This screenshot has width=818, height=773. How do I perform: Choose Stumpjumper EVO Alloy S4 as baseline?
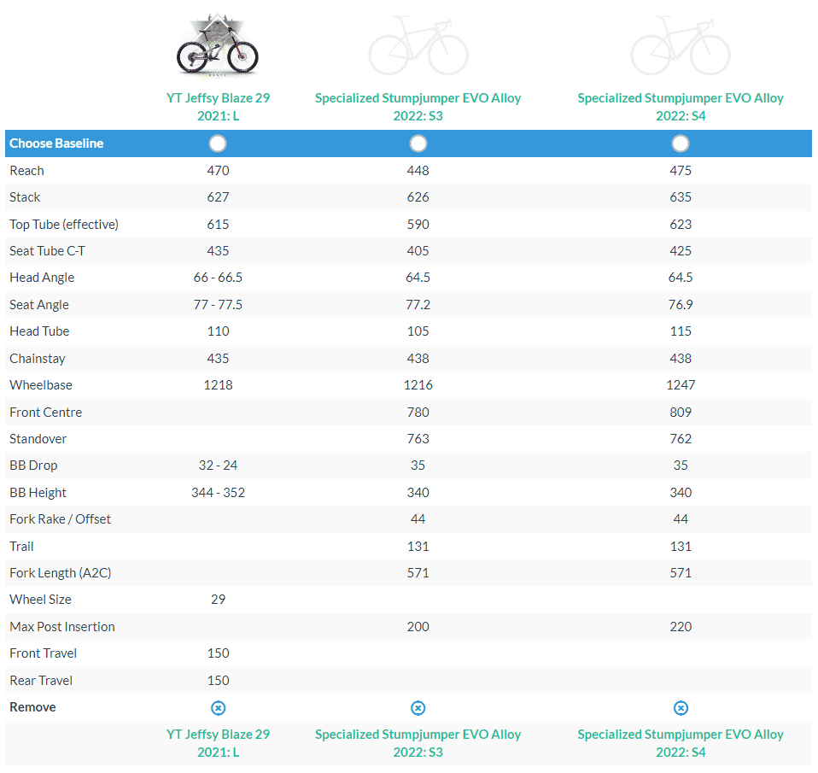(681, 143)
